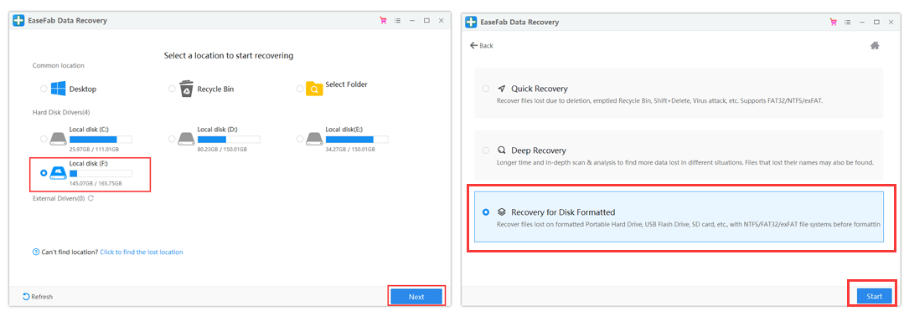Click the Home icon in right window
The height and width of the screenshot is (316, 904).
click(x=875, y=45)
